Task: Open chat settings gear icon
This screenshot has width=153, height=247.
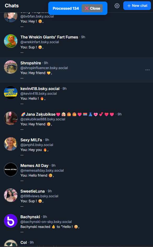Action: pyautogui.click(x=117, y=6)
